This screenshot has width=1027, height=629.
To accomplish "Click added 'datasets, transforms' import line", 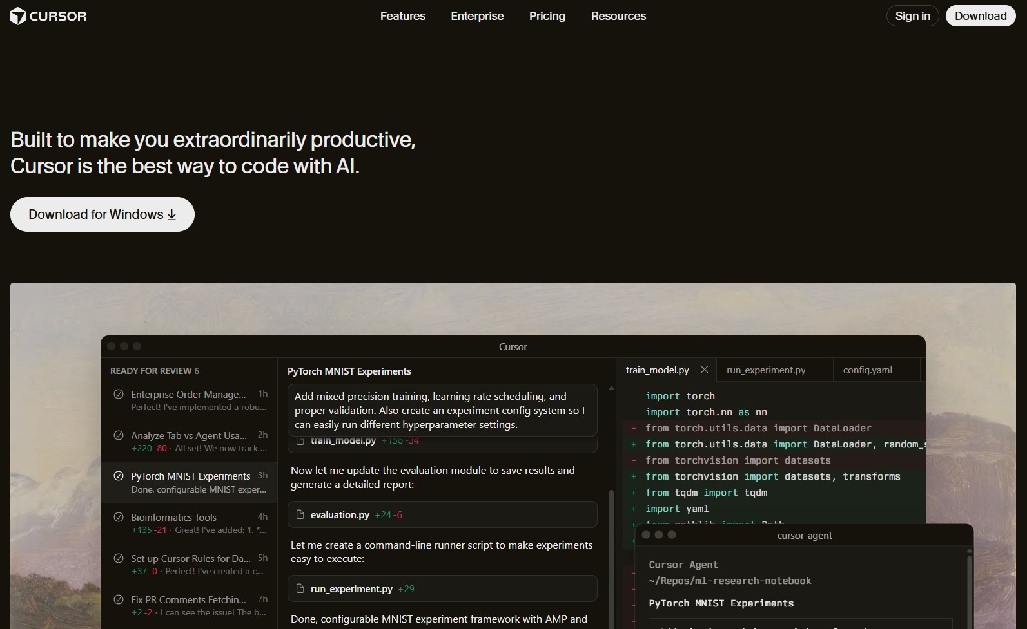I will click(x=773, y=476).
